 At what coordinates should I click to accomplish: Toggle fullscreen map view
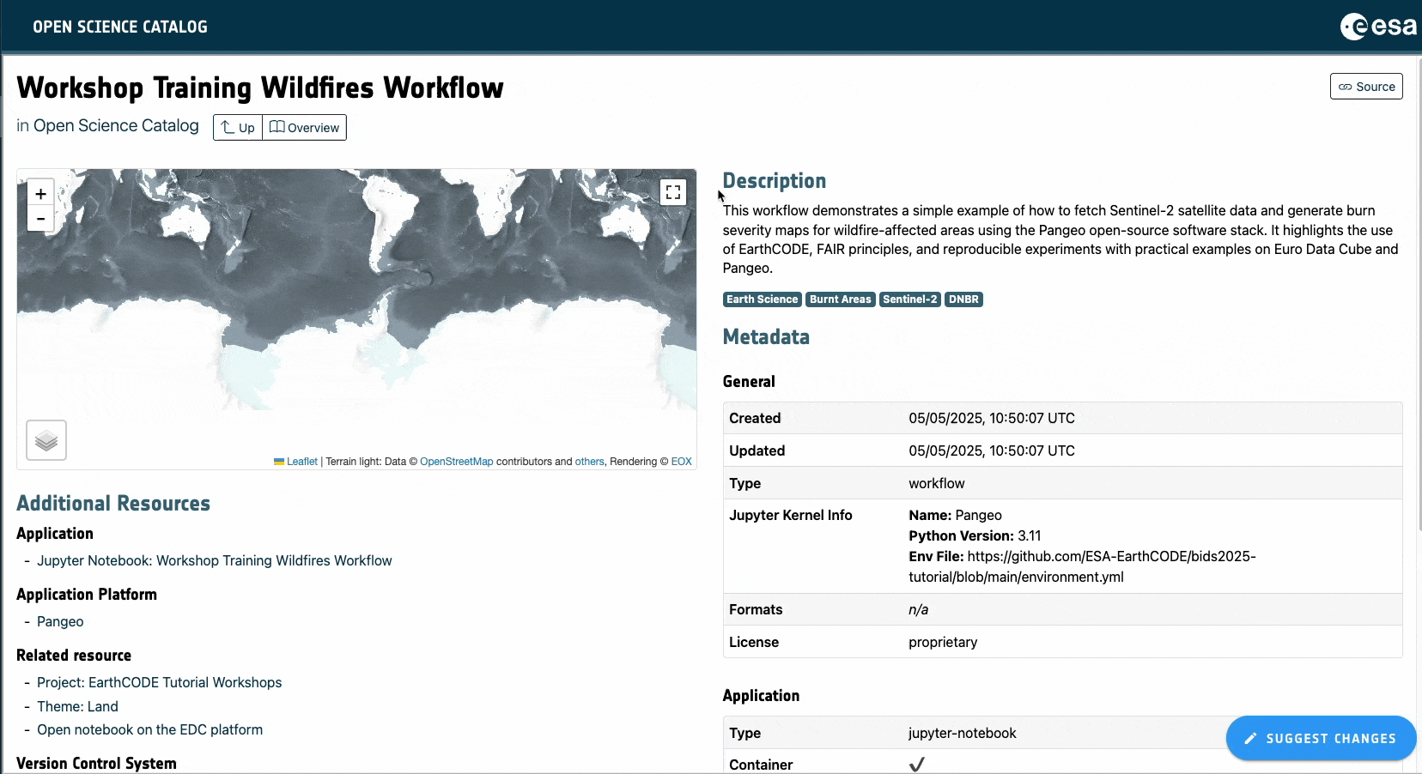673,192
